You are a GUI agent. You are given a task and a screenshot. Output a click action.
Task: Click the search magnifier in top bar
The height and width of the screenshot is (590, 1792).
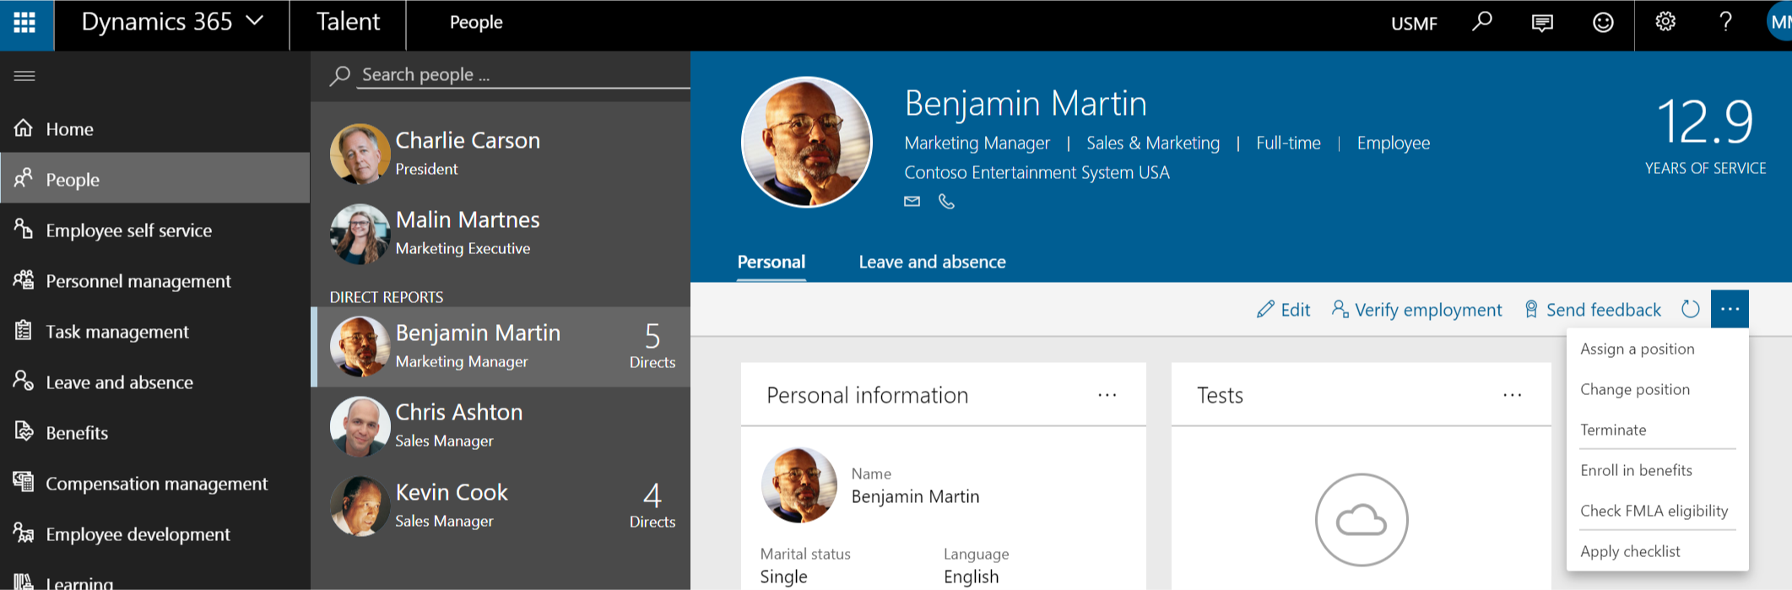[1481, 23]
